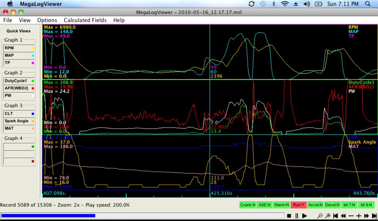The width and height of the screenshot is (378, 221).
Task: Open the AFR(WBO2) field selector
Action: [x=19, y=88]
